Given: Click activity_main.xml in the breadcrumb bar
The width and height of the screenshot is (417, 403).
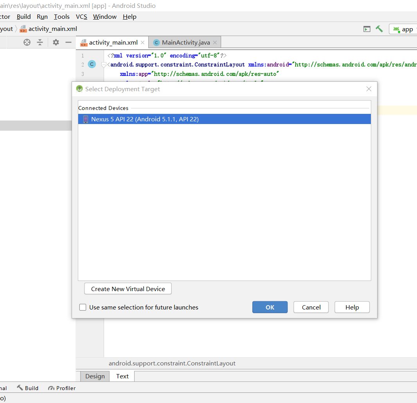Looking at the screenshot, I should (x=53, y=29).
